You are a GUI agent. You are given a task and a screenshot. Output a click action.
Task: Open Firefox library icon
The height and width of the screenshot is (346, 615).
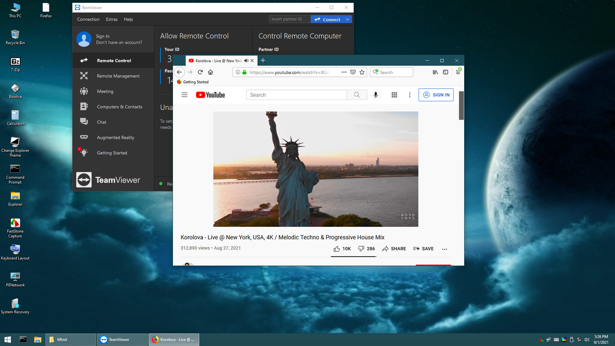pyautogui.click(x=435, y=72)
